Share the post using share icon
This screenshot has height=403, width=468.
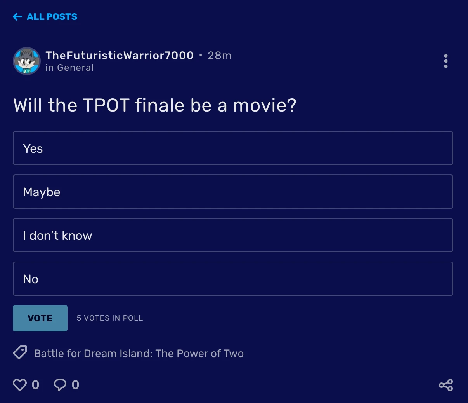[x=446, y=385]
